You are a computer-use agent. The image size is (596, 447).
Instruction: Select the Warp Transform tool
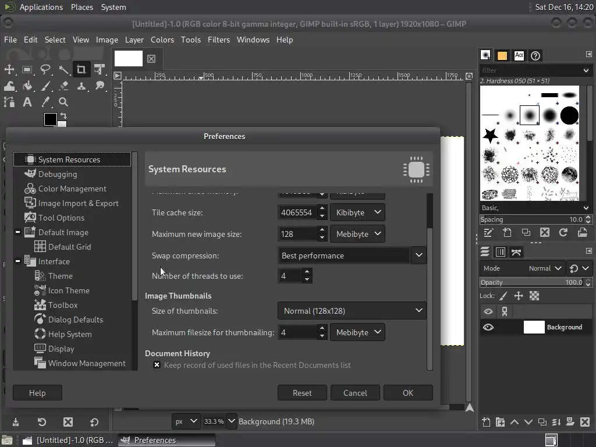(9, 86)
